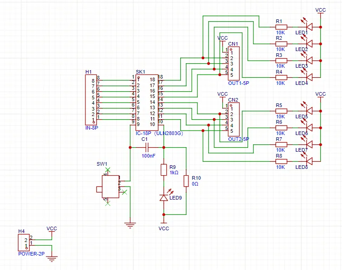Select the SK1 ULN2803G IC socket

pos(147,102)
